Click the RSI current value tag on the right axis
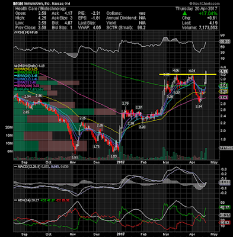233x237 pixels. [224, 41]
